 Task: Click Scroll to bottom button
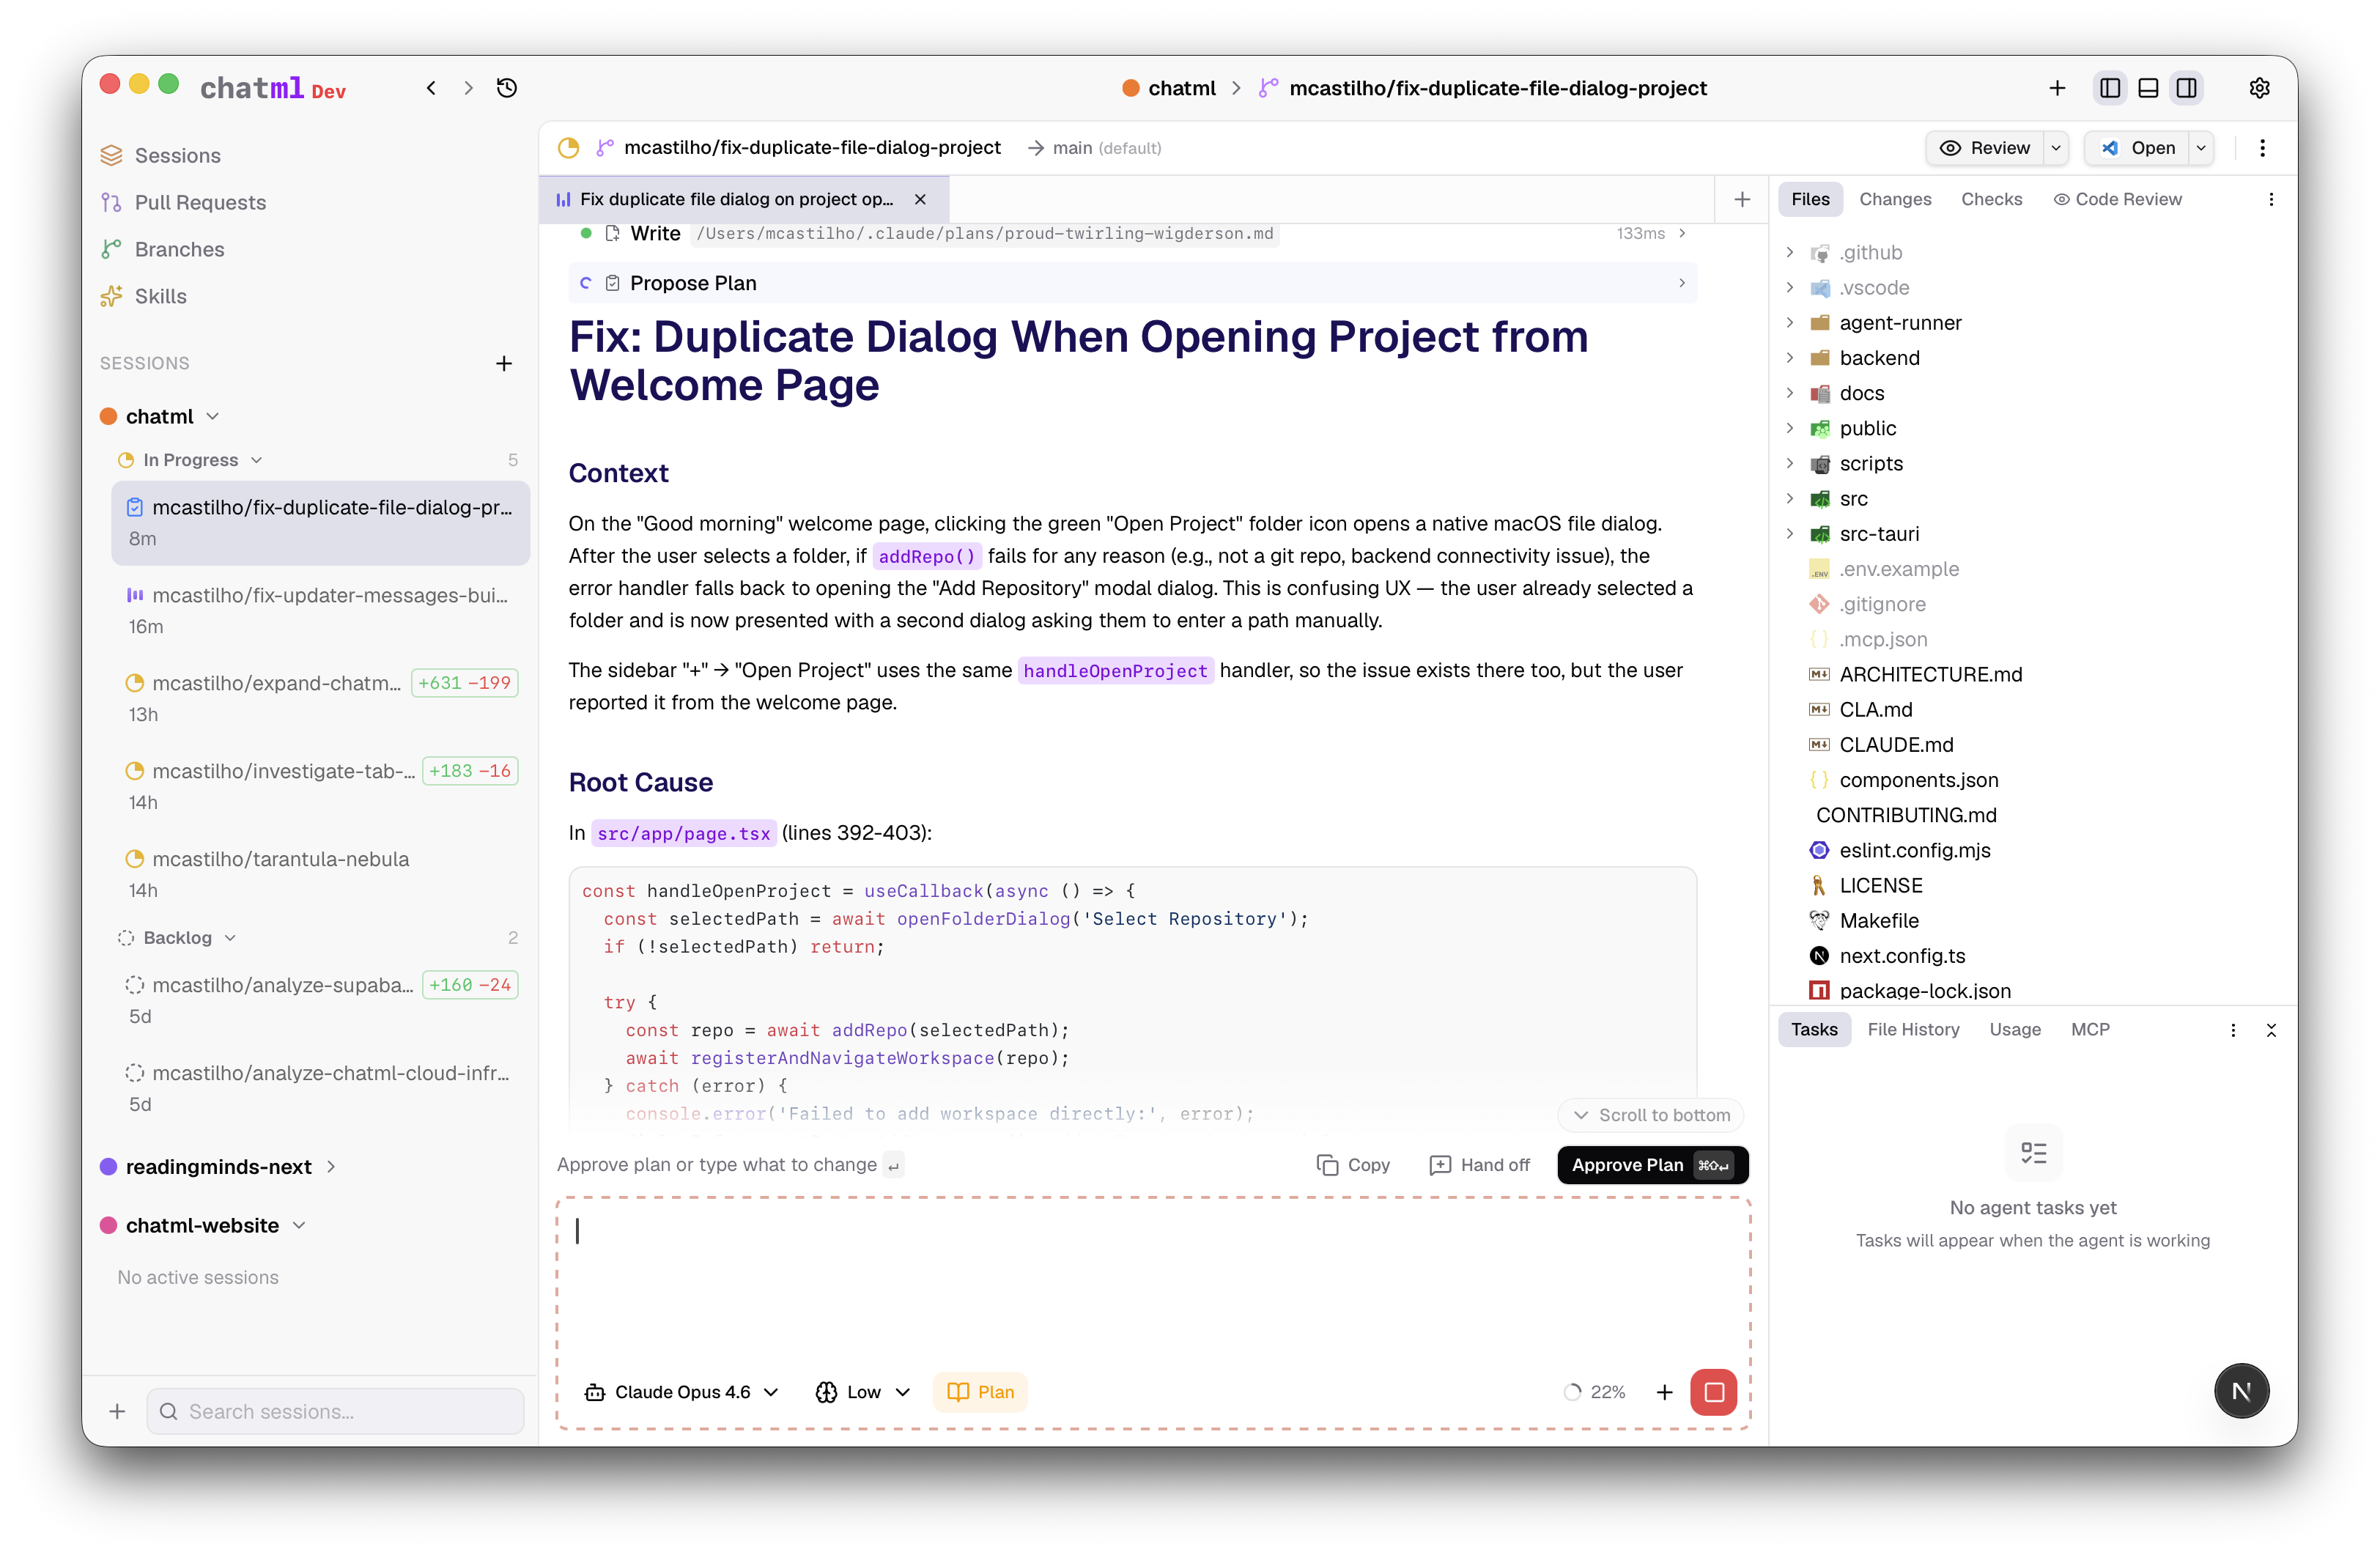point(1651,1115)
